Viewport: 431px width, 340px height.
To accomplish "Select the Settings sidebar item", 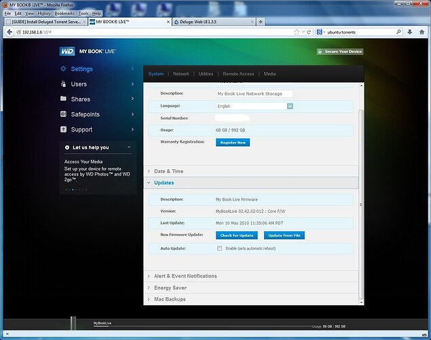I will [81, 69].
